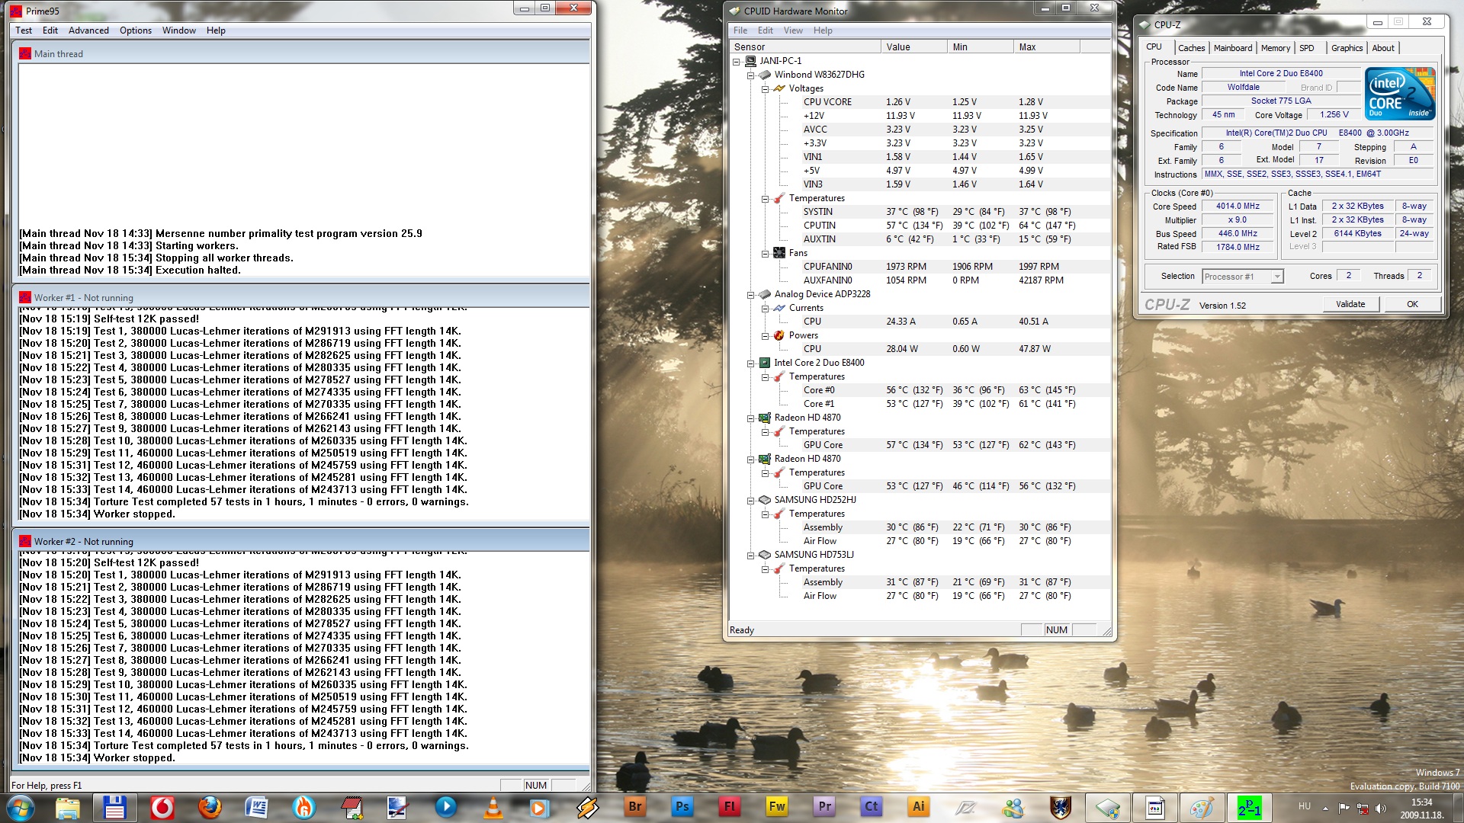The height and width of the screenshot is (823, 1464).
Task: Collapse the Voltages tree node
Action: (765, 88)
